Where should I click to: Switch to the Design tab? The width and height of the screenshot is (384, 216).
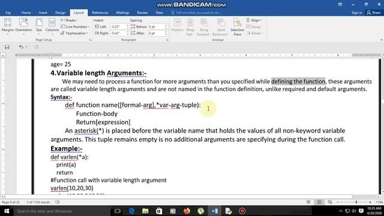[60, 13]
